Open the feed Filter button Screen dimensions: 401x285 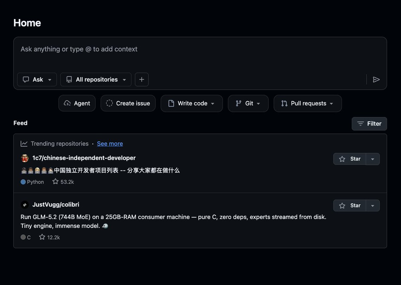tap(369, 124)
